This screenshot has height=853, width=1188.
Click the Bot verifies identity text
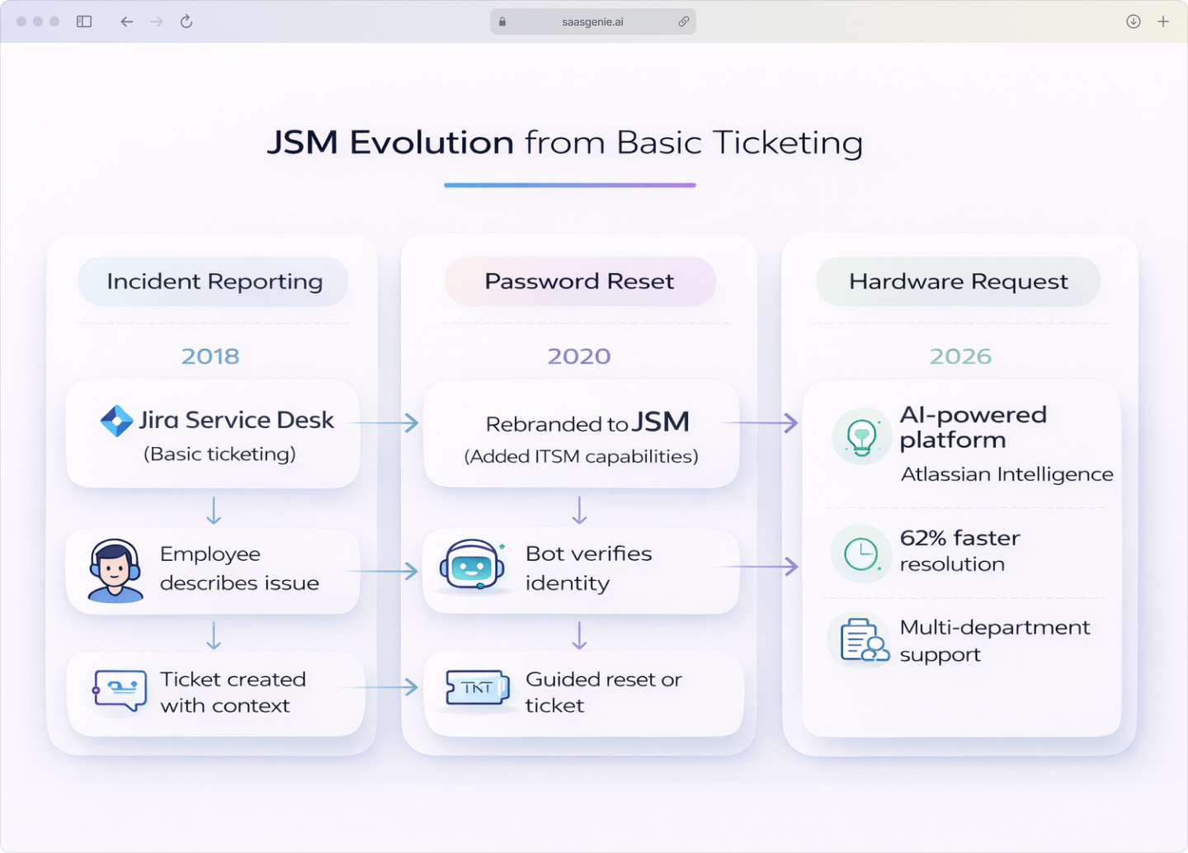tap(589, 568)
